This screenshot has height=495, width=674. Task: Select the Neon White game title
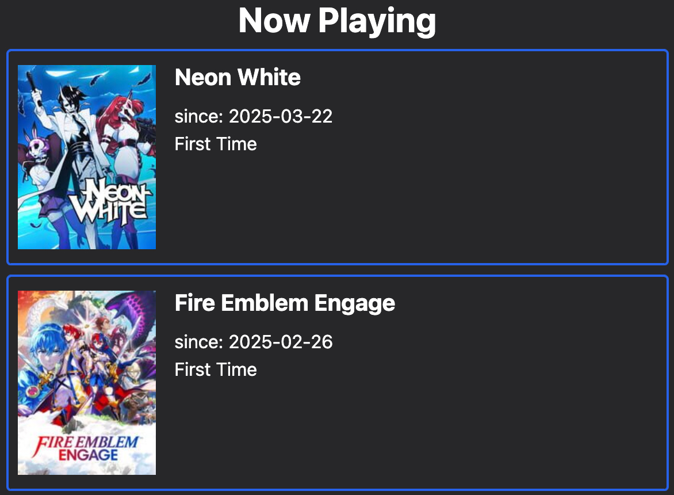coord(238,77)
